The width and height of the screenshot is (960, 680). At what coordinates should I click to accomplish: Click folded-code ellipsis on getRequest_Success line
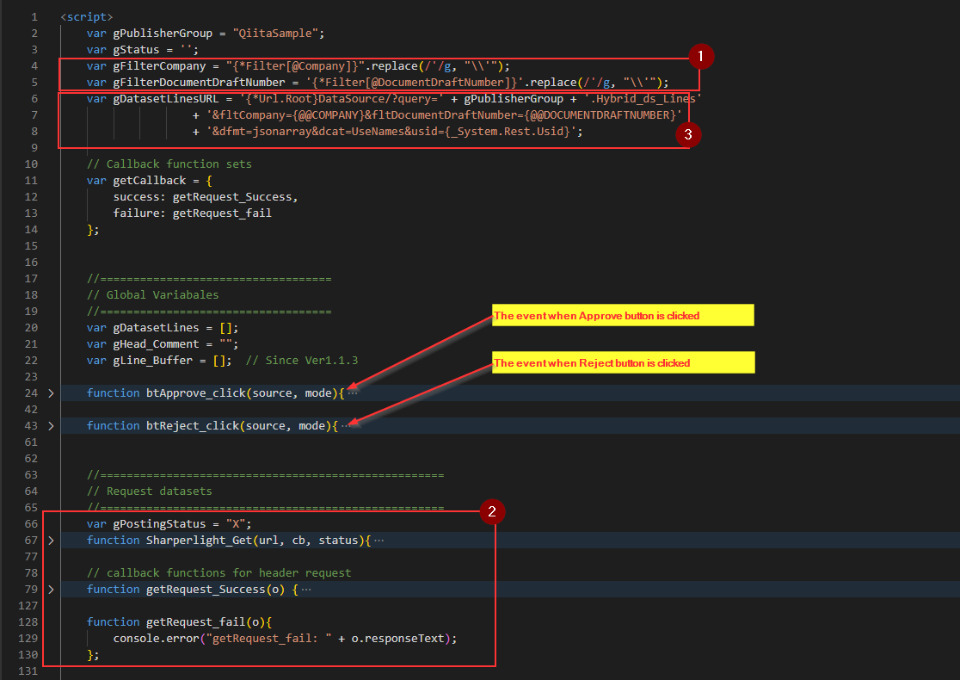click(x=306, y=590)
